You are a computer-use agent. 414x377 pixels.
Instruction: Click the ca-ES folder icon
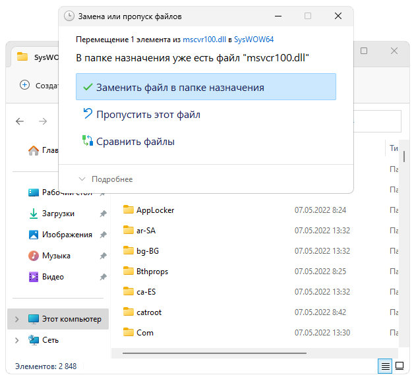(x=129, y=291)
